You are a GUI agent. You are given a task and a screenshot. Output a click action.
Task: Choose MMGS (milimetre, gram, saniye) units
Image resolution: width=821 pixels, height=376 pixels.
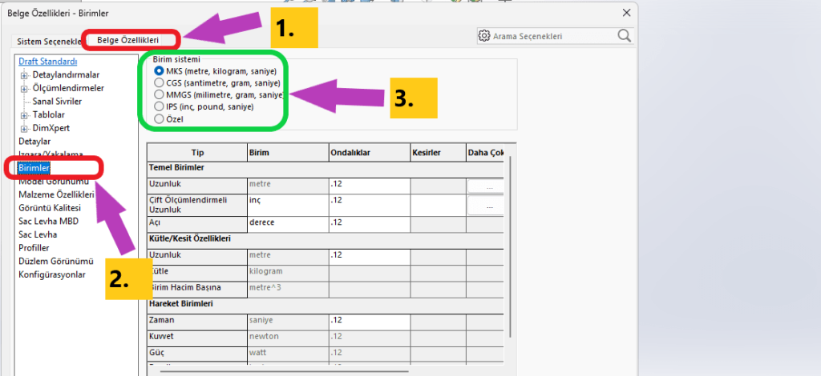[x=159, y=95]
